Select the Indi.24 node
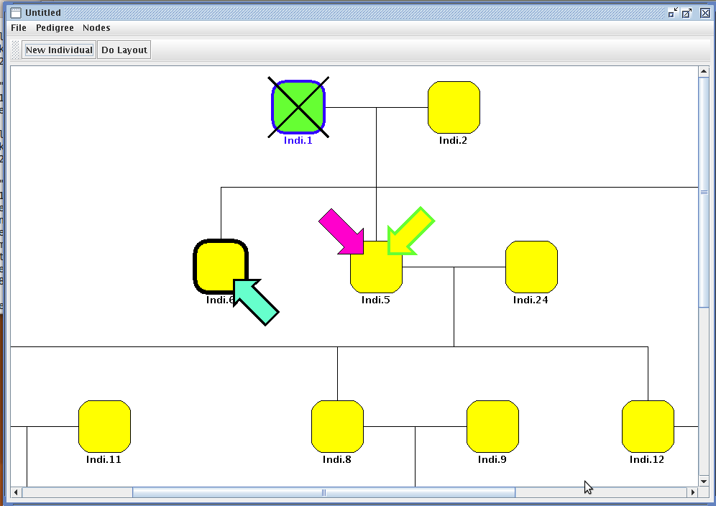 [x=531, y=267]
